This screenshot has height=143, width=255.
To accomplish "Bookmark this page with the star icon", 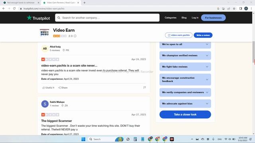I will 234,9.
